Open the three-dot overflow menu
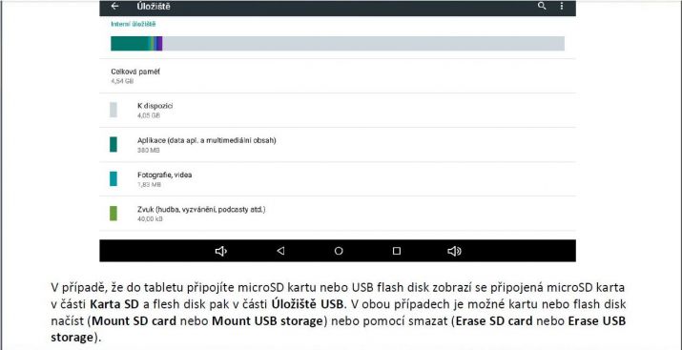The height and width of the screenshot is (350, 682). [x=562, y=6]
